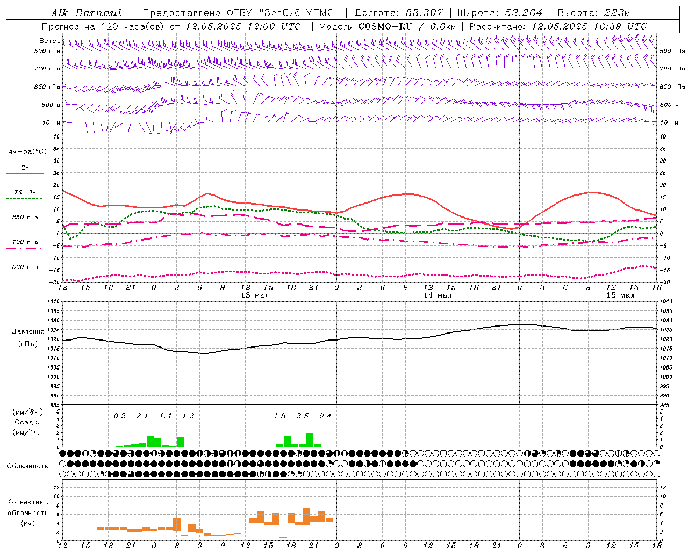Click the '13 мая' date label

point(255,295)
